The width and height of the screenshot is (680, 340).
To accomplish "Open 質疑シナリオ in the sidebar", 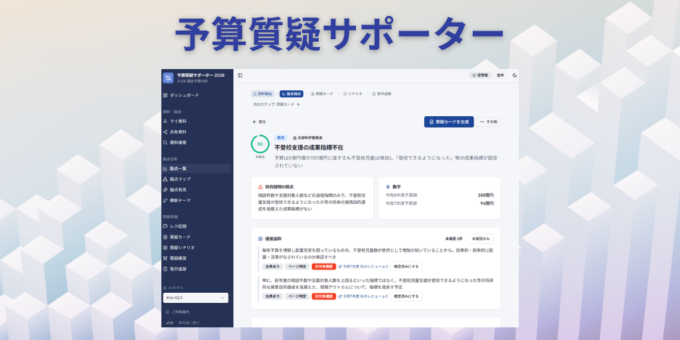I will [x=182, y=248].
